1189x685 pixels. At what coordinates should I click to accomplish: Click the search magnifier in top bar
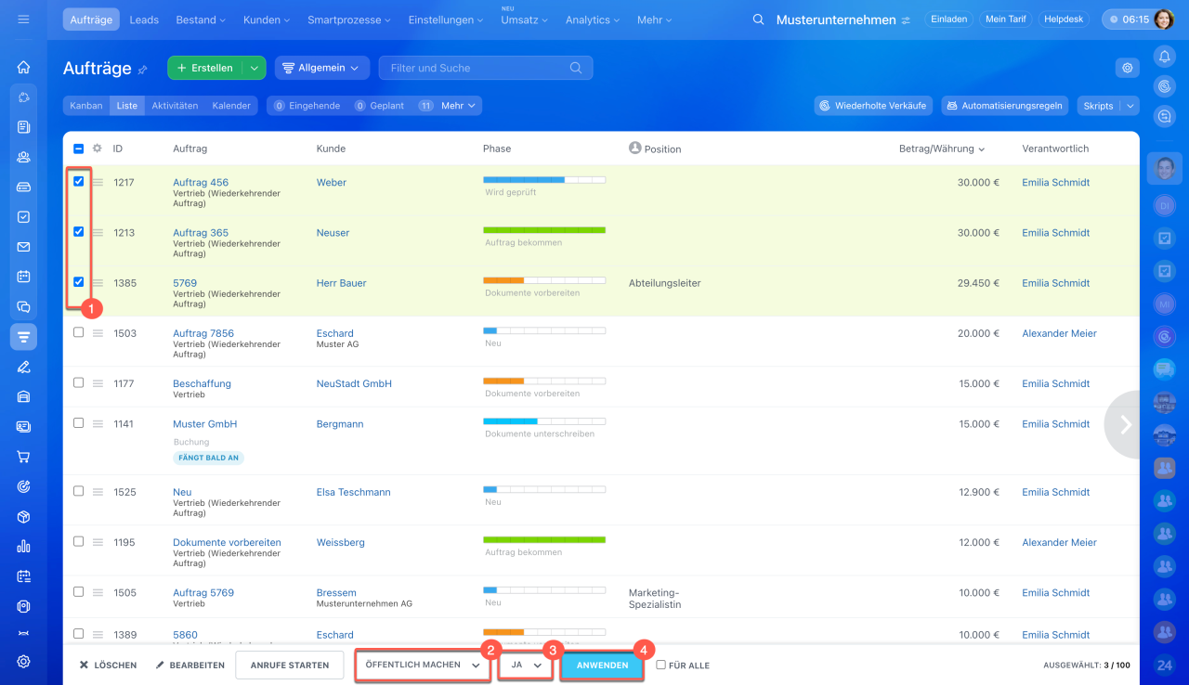(x=759, y=19)
